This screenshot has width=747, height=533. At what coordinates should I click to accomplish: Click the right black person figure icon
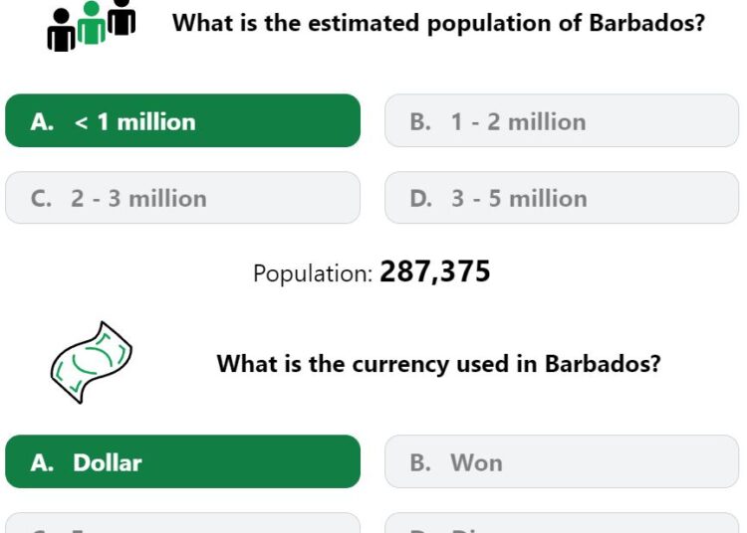tap(122, 17)
